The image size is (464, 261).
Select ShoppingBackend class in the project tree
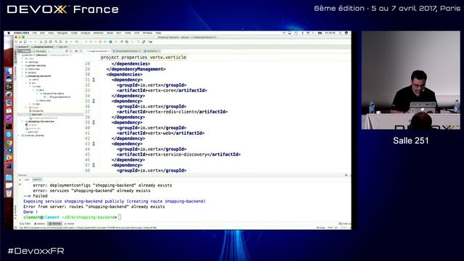[60, 97]
